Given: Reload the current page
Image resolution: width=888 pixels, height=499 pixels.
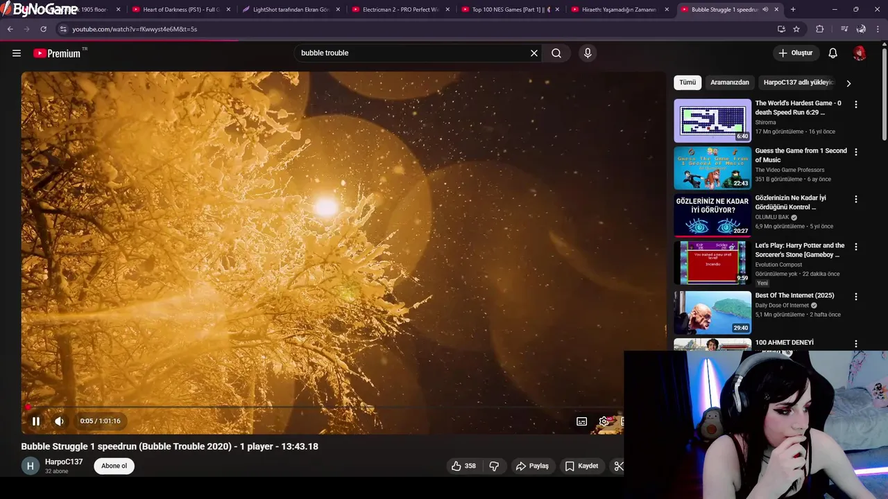Looking at the screenshot, I should [43, 29].
